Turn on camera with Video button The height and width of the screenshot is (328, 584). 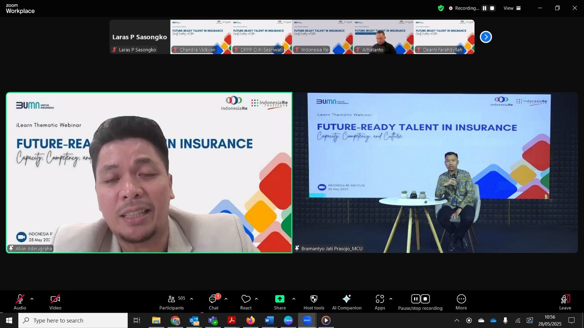55,302
